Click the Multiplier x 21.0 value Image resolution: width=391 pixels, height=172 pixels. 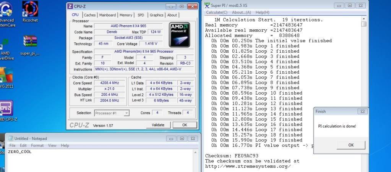(109, 89)
